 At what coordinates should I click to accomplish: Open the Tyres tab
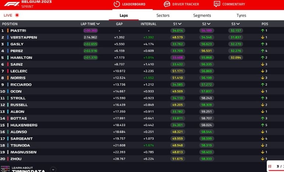point(241,15)
